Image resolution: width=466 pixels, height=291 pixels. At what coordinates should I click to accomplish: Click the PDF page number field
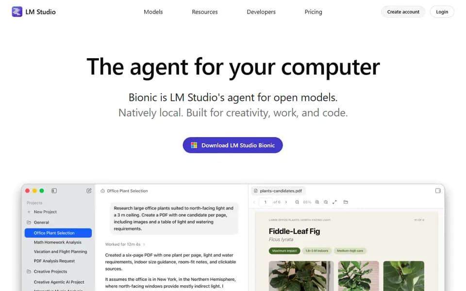tap(266, 202)
